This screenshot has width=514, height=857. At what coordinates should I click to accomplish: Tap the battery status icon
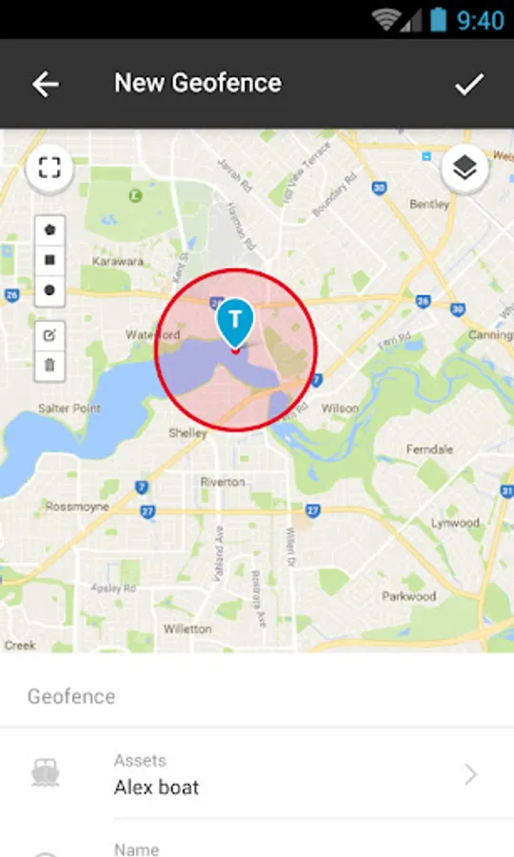(x=438, y=20)
